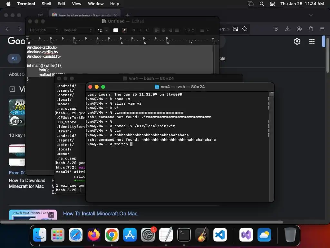Viewport: 330px width, 248px height.
Task: Open the Trash in the dock
Action: (290, 235)
